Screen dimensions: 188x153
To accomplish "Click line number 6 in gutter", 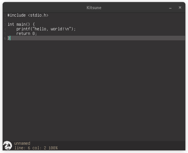I will pyautogui.click(x=5, y=38).
